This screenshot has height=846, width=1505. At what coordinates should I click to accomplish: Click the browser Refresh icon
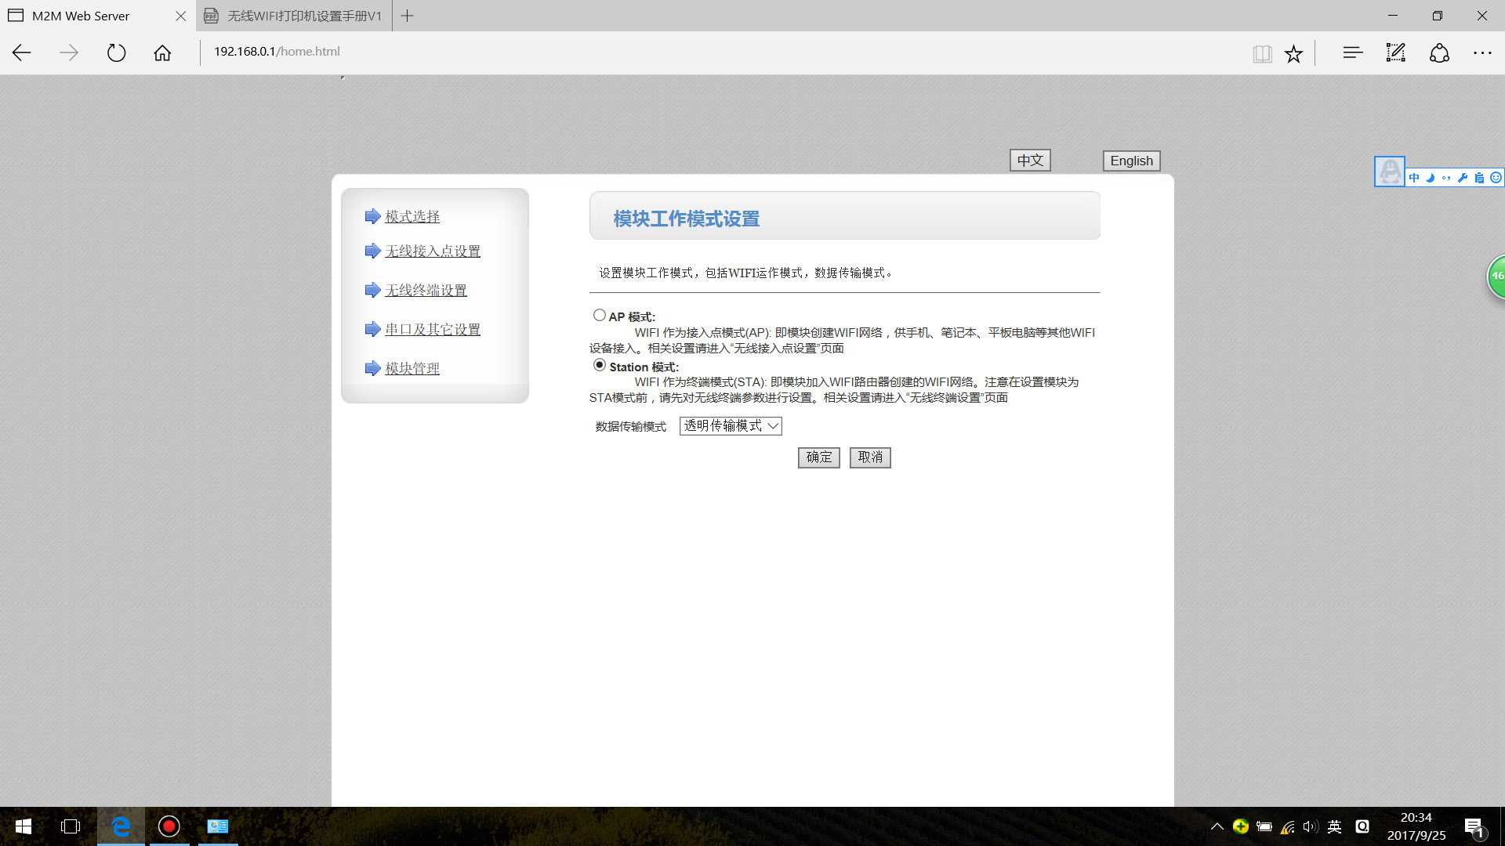[116, 52]
